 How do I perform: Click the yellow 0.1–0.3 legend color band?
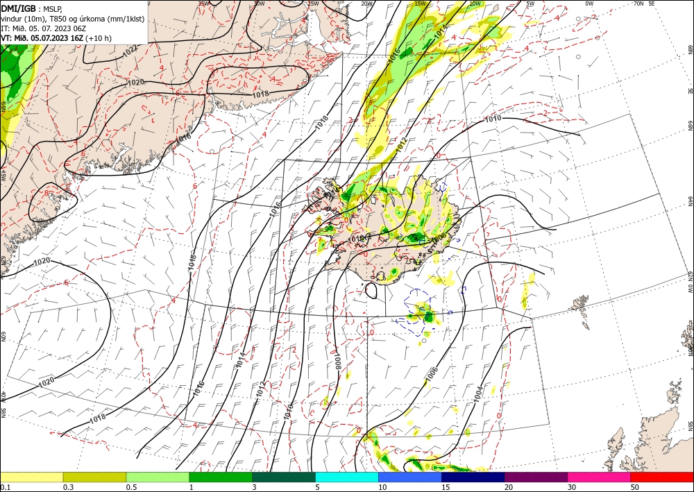pyautogui.click(x=31, y=477)
